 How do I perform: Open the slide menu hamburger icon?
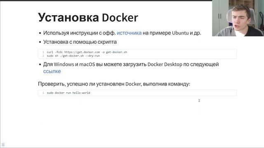click(3, 144)
